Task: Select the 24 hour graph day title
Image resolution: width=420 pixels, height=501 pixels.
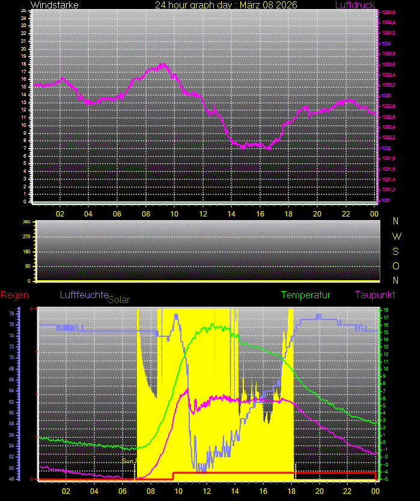Action: (226, 5)
